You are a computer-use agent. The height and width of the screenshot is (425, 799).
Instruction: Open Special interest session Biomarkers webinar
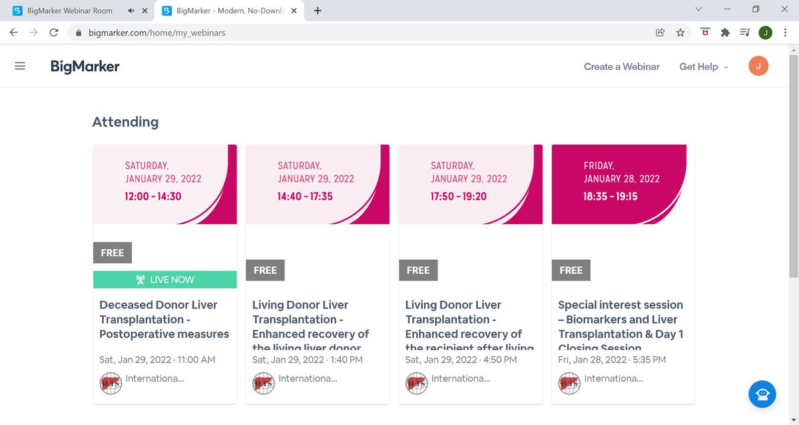pos(621,326)
